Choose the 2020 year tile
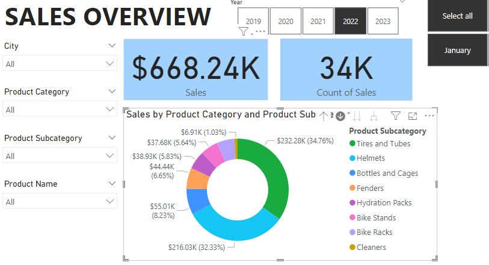The width and height of the screenshot is (489, 265). pyautogui.click(x=286, y=21)
